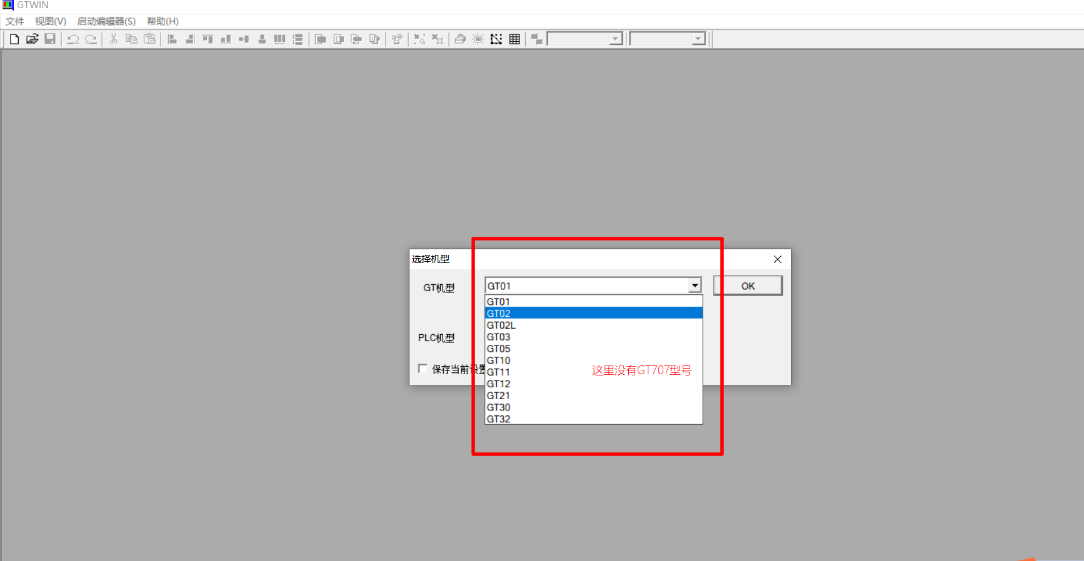The image size is (1084, 561).
Task: Choose GT32 in the dropdown list
Action: tap(499, 419)
